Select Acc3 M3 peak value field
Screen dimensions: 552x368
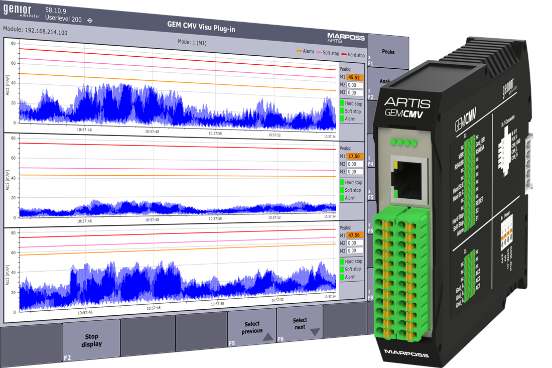click(355, 251)
